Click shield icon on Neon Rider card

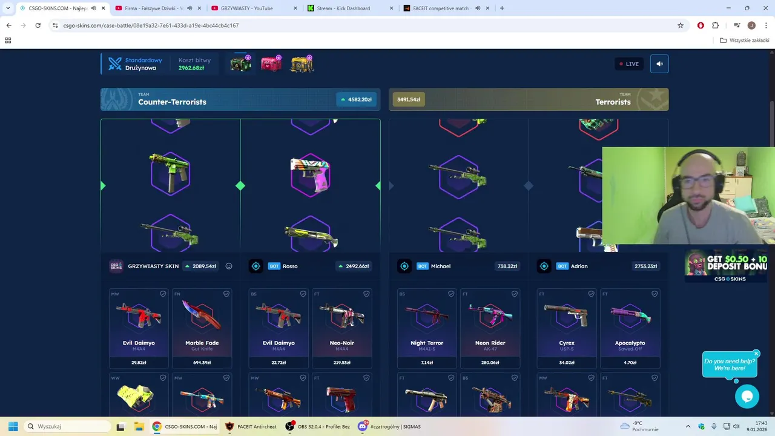(x=514, y=294)
